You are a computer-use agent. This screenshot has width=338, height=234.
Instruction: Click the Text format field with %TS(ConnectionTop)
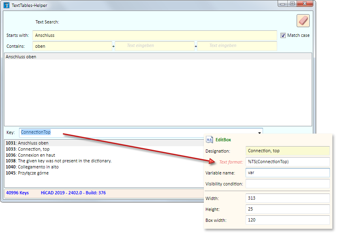coord(287,162)
